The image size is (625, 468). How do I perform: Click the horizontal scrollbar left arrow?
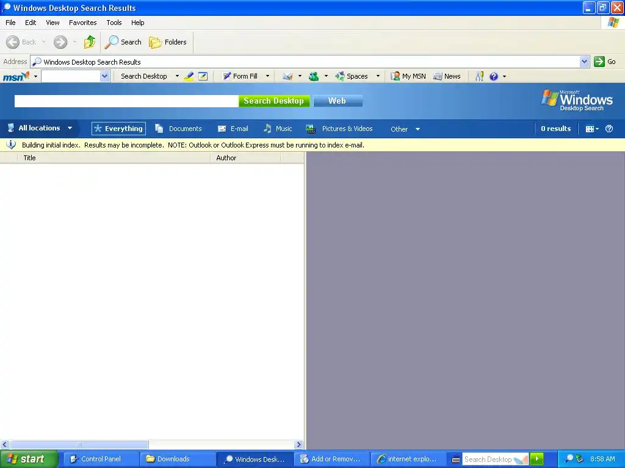(5, 444)
